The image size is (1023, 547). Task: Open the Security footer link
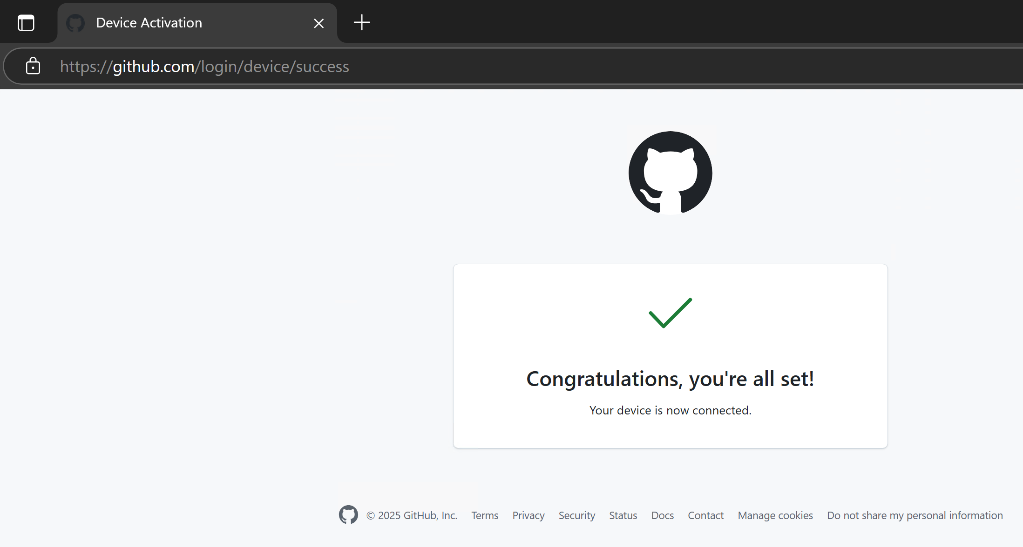click(576, 515)
